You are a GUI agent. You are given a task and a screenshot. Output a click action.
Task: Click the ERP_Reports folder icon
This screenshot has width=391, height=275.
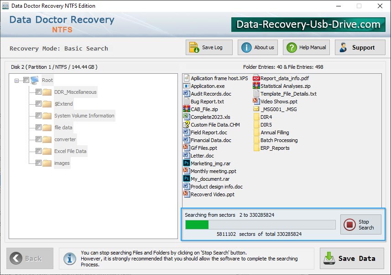(256, 148)
